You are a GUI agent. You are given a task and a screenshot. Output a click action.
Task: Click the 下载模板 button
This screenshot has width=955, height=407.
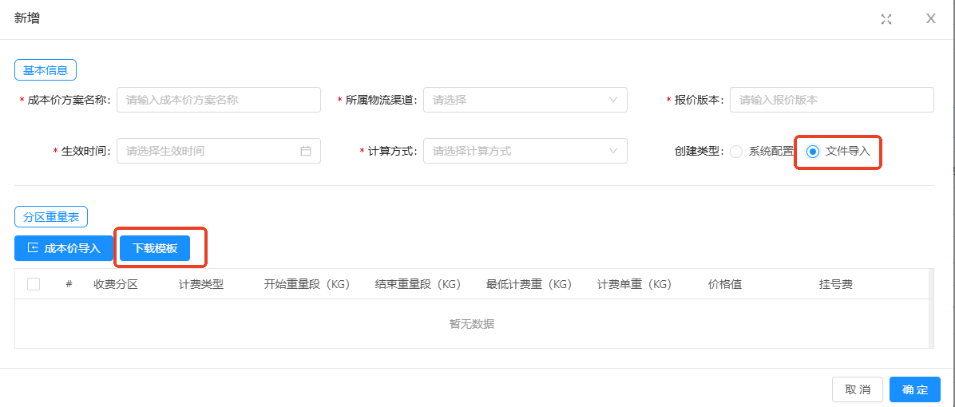tap(155, 248)
